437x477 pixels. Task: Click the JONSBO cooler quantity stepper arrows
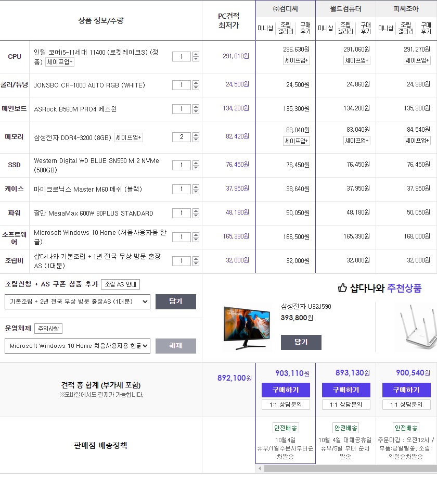pos(196,85)
